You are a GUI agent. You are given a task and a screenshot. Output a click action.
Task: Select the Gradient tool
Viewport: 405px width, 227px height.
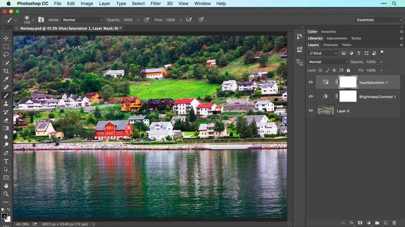click(x=6, y=129)
